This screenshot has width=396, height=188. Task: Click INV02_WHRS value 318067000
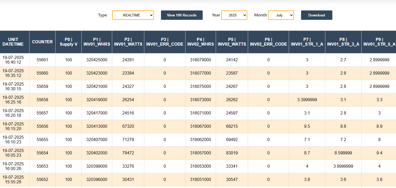click(x=201, y=126)
